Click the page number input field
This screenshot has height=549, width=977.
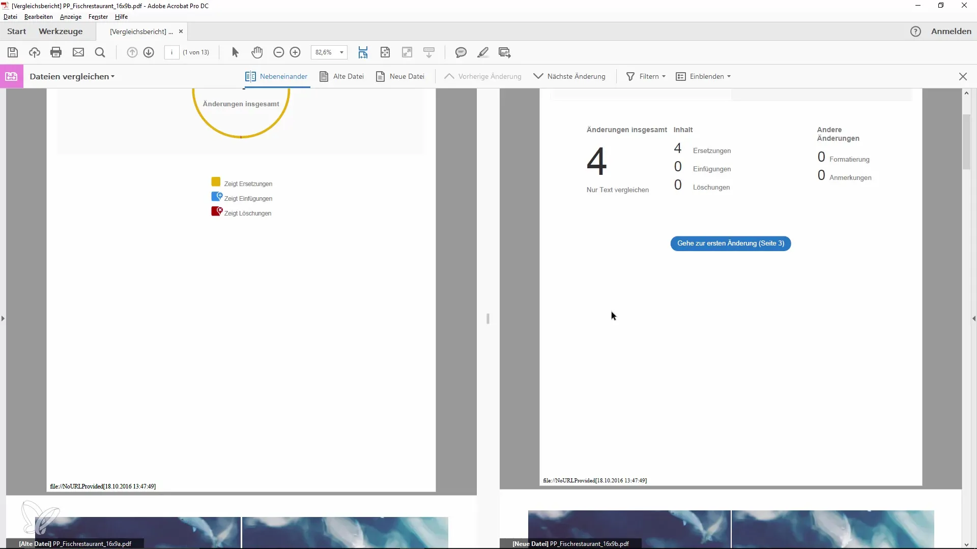click(x=172, y=52)
